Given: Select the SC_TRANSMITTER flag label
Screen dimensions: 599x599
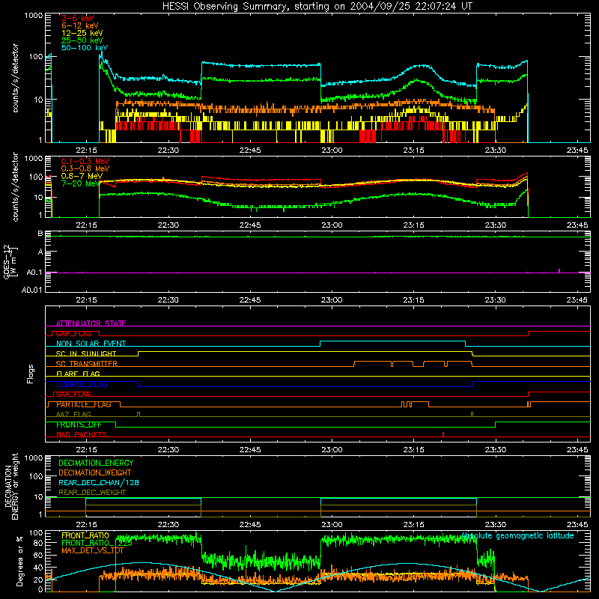Looking at the screenshot, I should pos(86,364).
